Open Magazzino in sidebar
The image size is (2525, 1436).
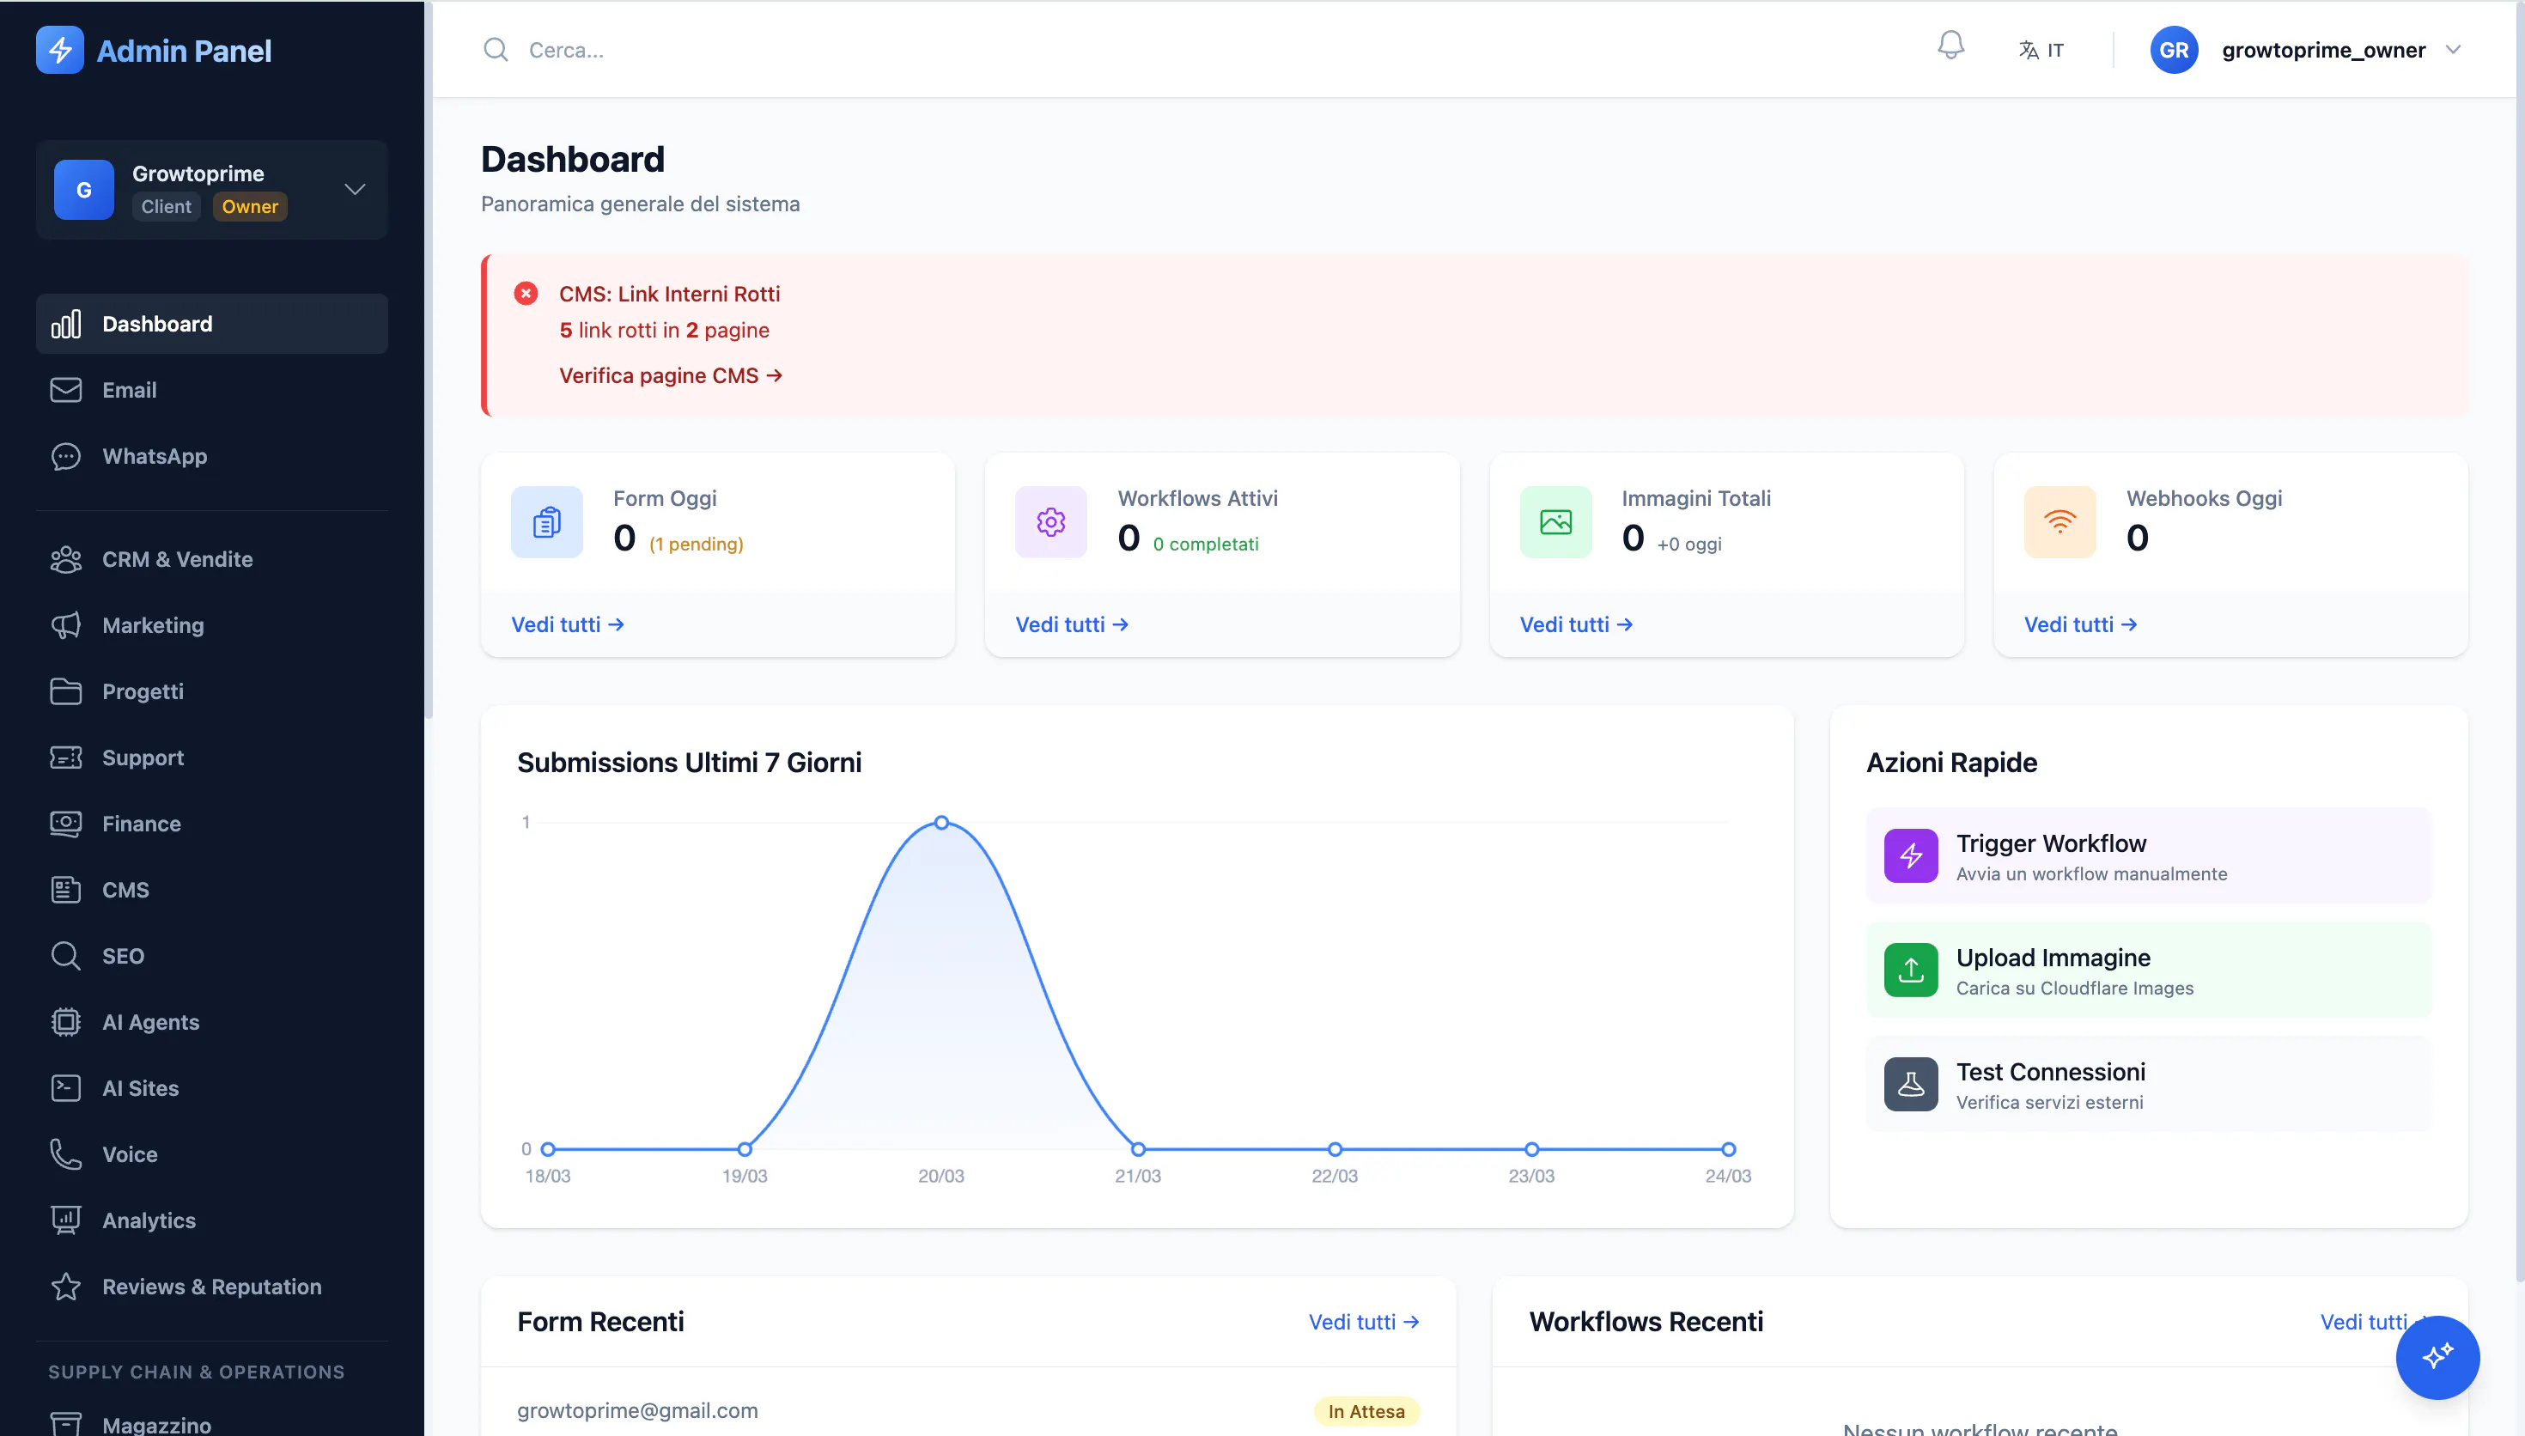click(x=212, y=1424)
